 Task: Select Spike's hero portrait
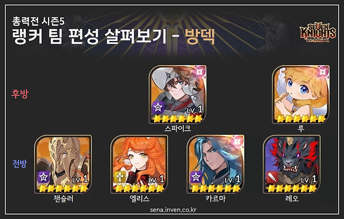point(177,94)
